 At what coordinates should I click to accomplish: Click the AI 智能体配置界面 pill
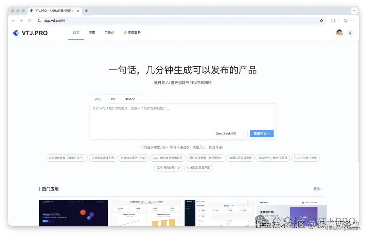pyautogui.click(x=198, y=167)
